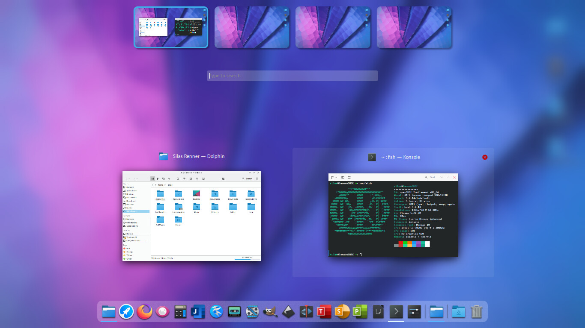This screenshot has height=328, width=585.
Task: Launch GIMP from the dock
Action: click(270, 312)
